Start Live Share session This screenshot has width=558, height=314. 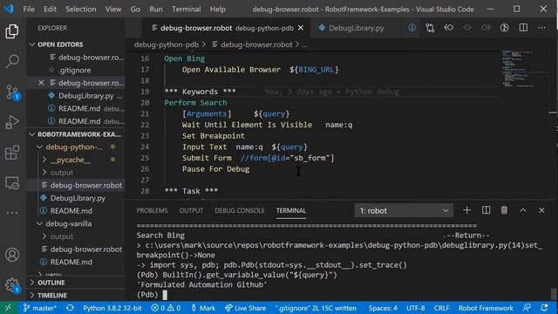click(245, 308)
